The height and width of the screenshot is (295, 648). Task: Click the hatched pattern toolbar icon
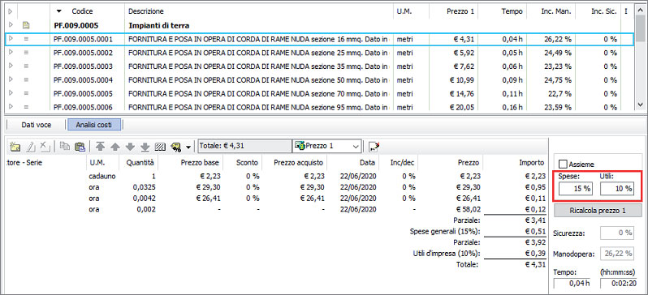tap(159, 146)
